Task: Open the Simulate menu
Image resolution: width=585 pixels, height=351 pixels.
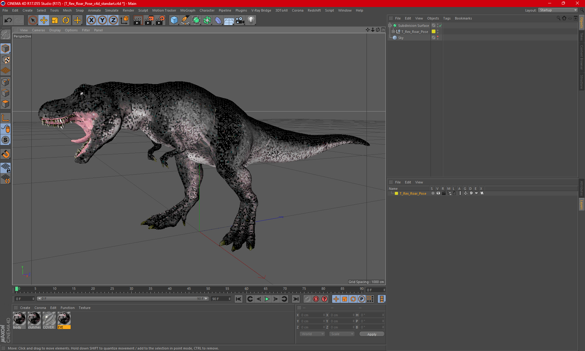Action: pos(112,10)
